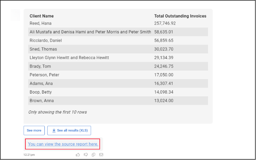Click the 13,024.00 amount for Brown, Anna
The image size is (256, 160).
pos(164,101)
